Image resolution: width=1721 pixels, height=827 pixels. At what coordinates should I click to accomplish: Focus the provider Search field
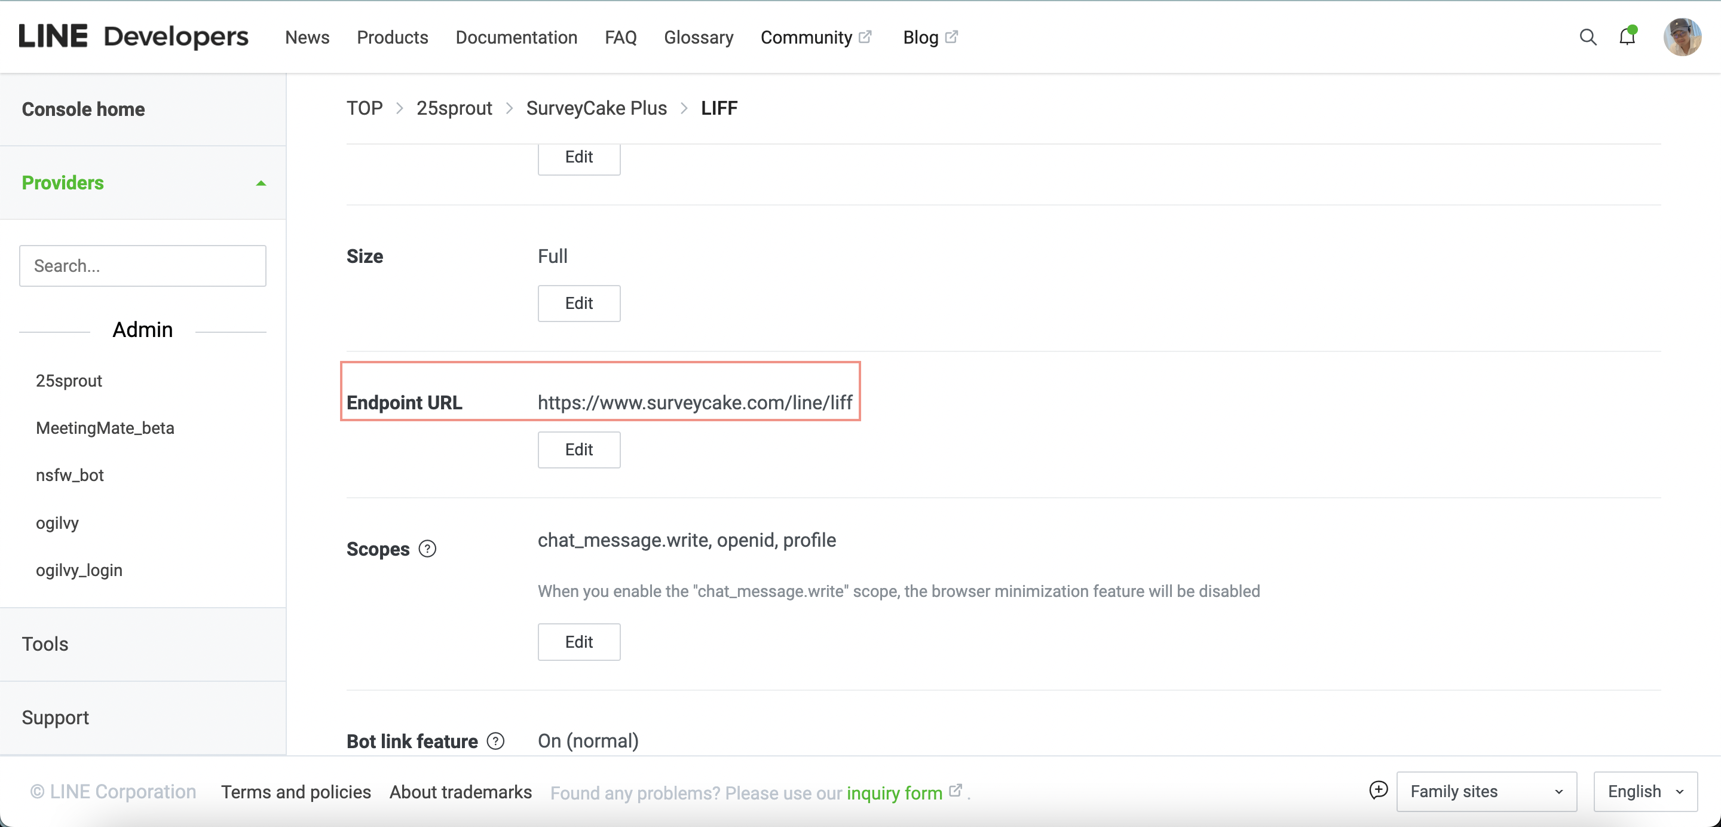[x=142, y=266]
